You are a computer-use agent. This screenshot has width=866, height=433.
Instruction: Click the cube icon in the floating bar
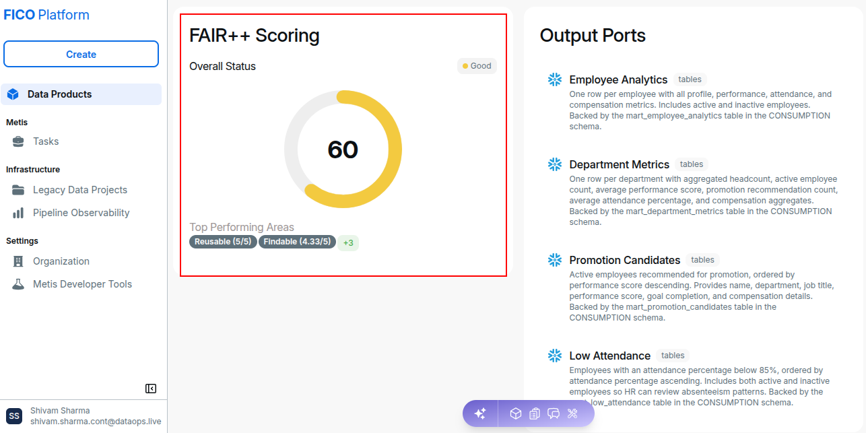pos(515,413)
